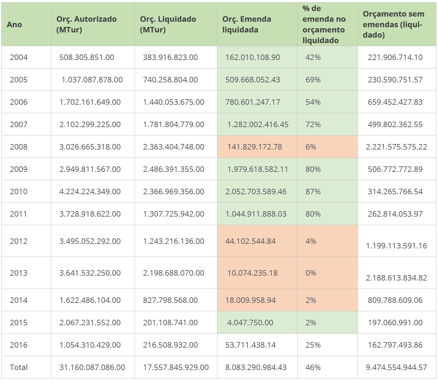
Task: Click the Total row label
Action: pos(18,367)
